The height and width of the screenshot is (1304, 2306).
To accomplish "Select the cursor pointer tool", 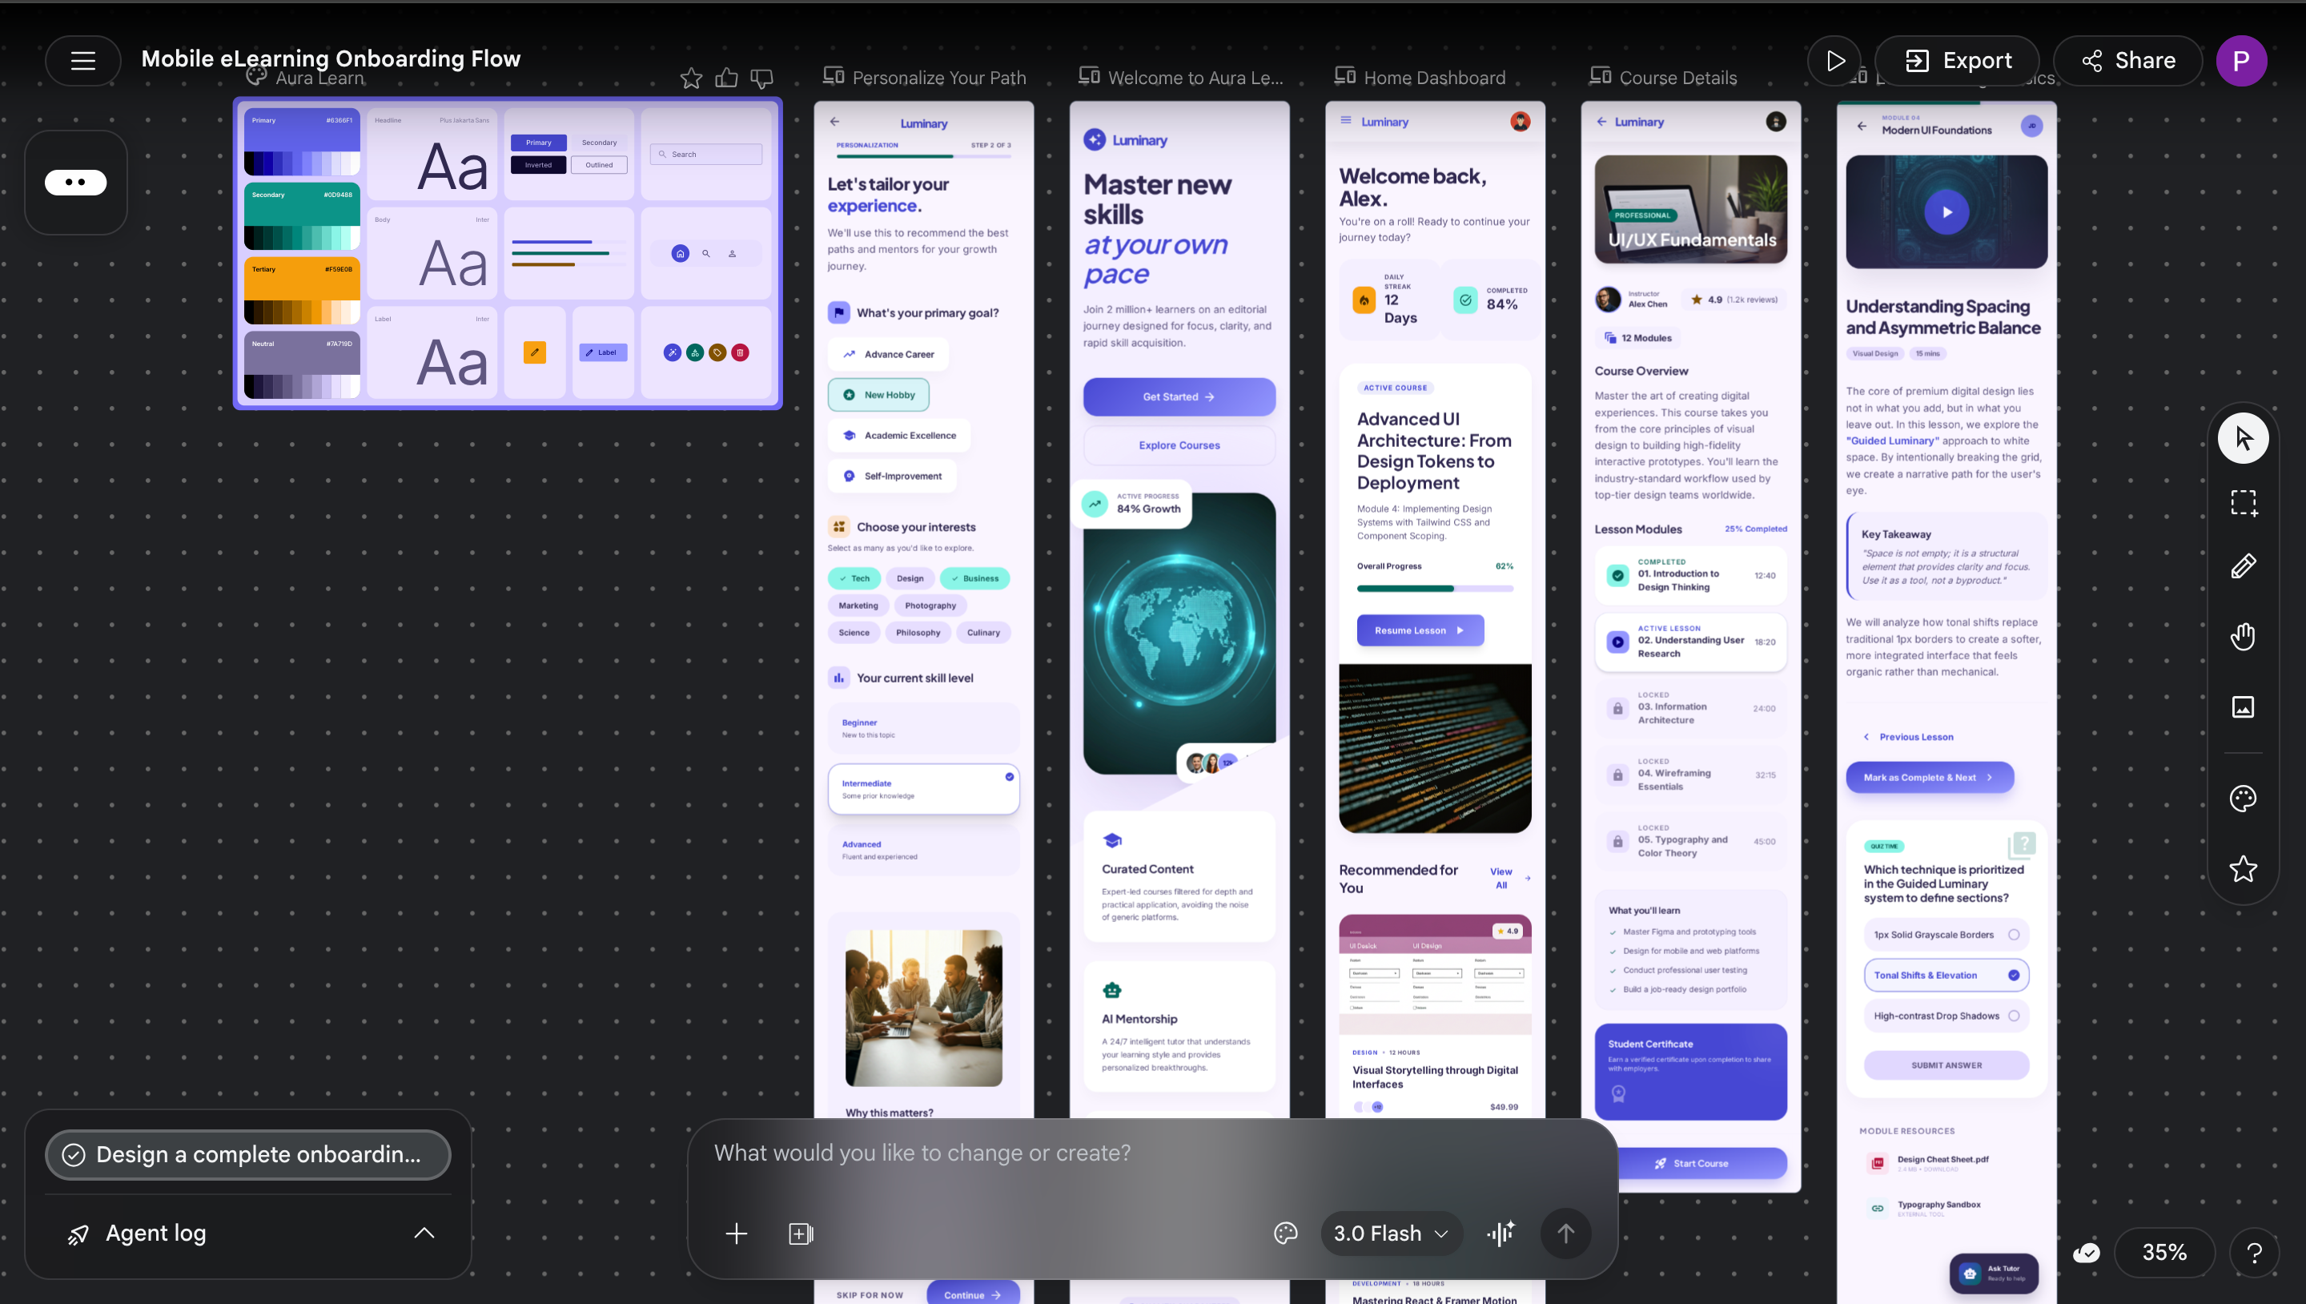I will (x=2243, y=439).
